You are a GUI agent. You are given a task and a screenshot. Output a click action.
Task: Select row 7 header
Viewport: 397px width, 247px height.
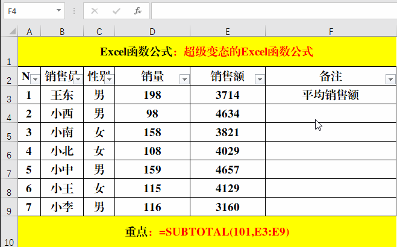pos(9,169)
